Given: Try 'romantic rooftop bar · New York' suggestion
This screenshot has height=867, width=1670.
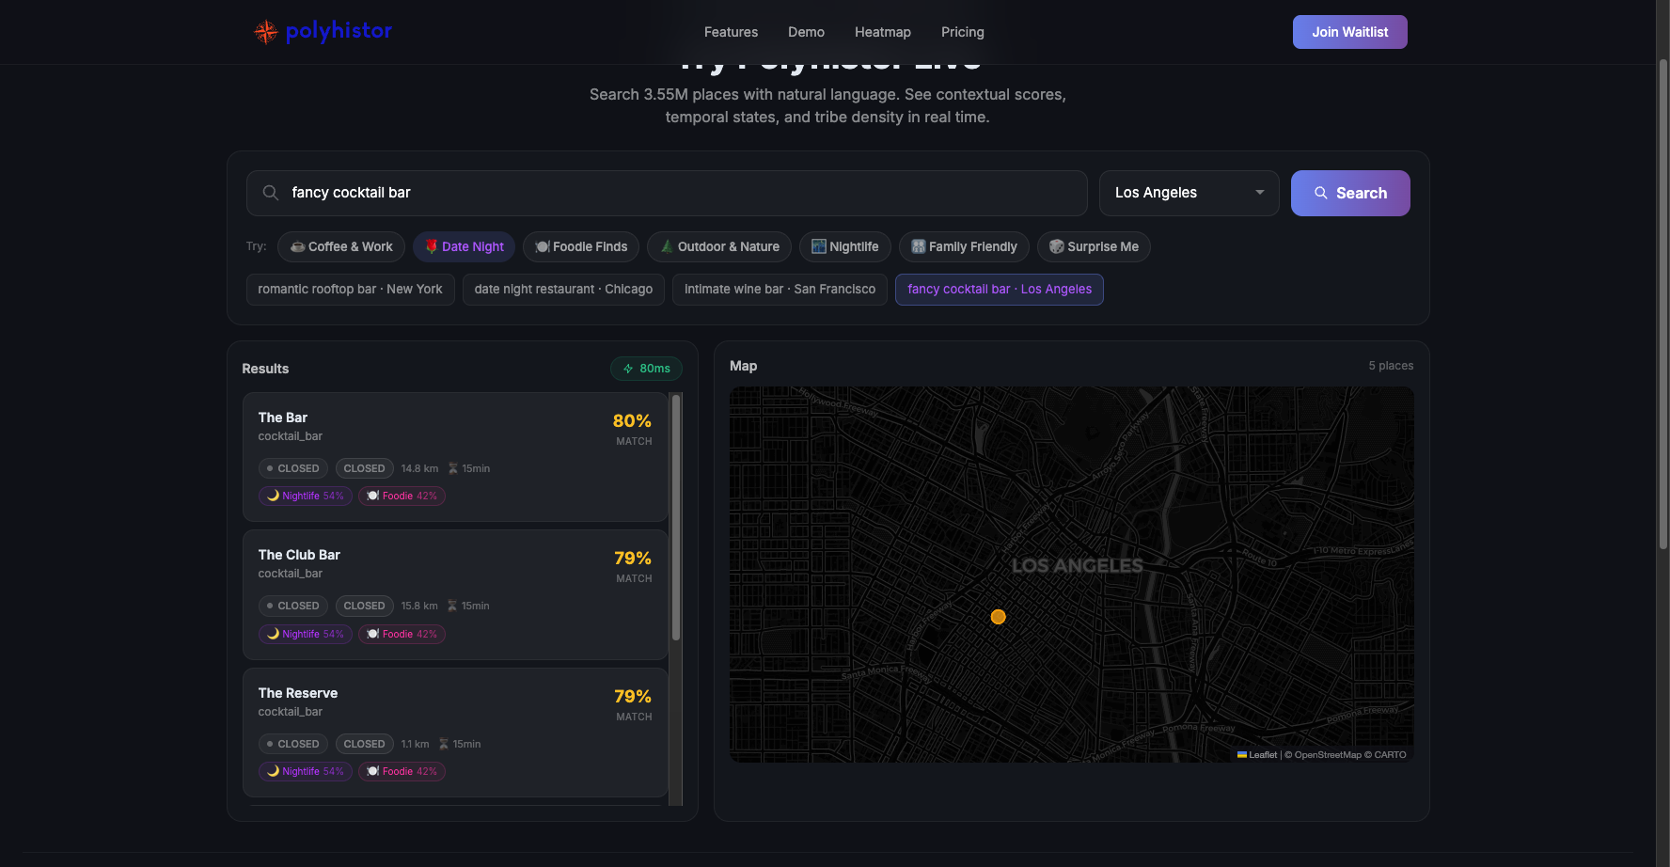Looking at the screenshot, I should (351, 290).
